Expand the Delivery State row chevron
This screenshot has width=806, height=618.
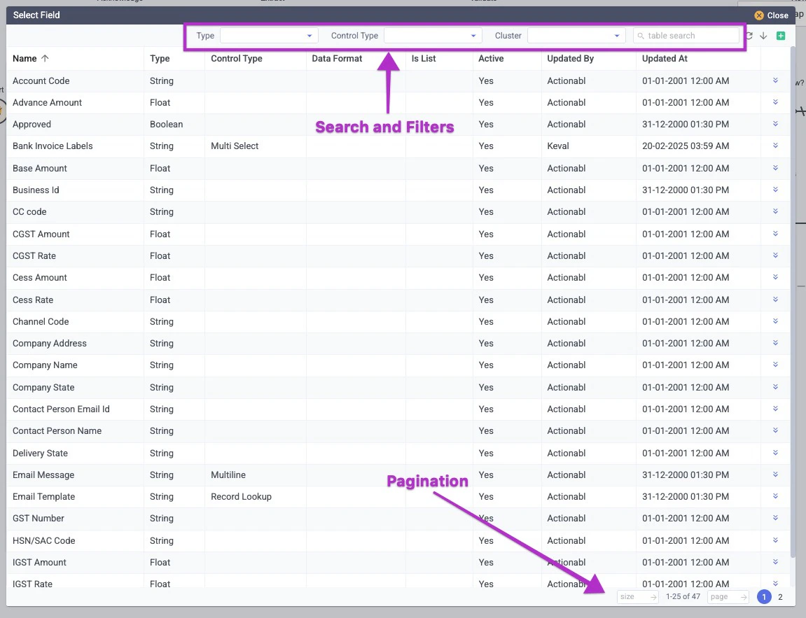tap(775, 452)
